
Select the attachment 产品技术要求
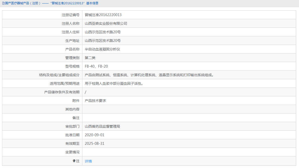pos(95,100)
